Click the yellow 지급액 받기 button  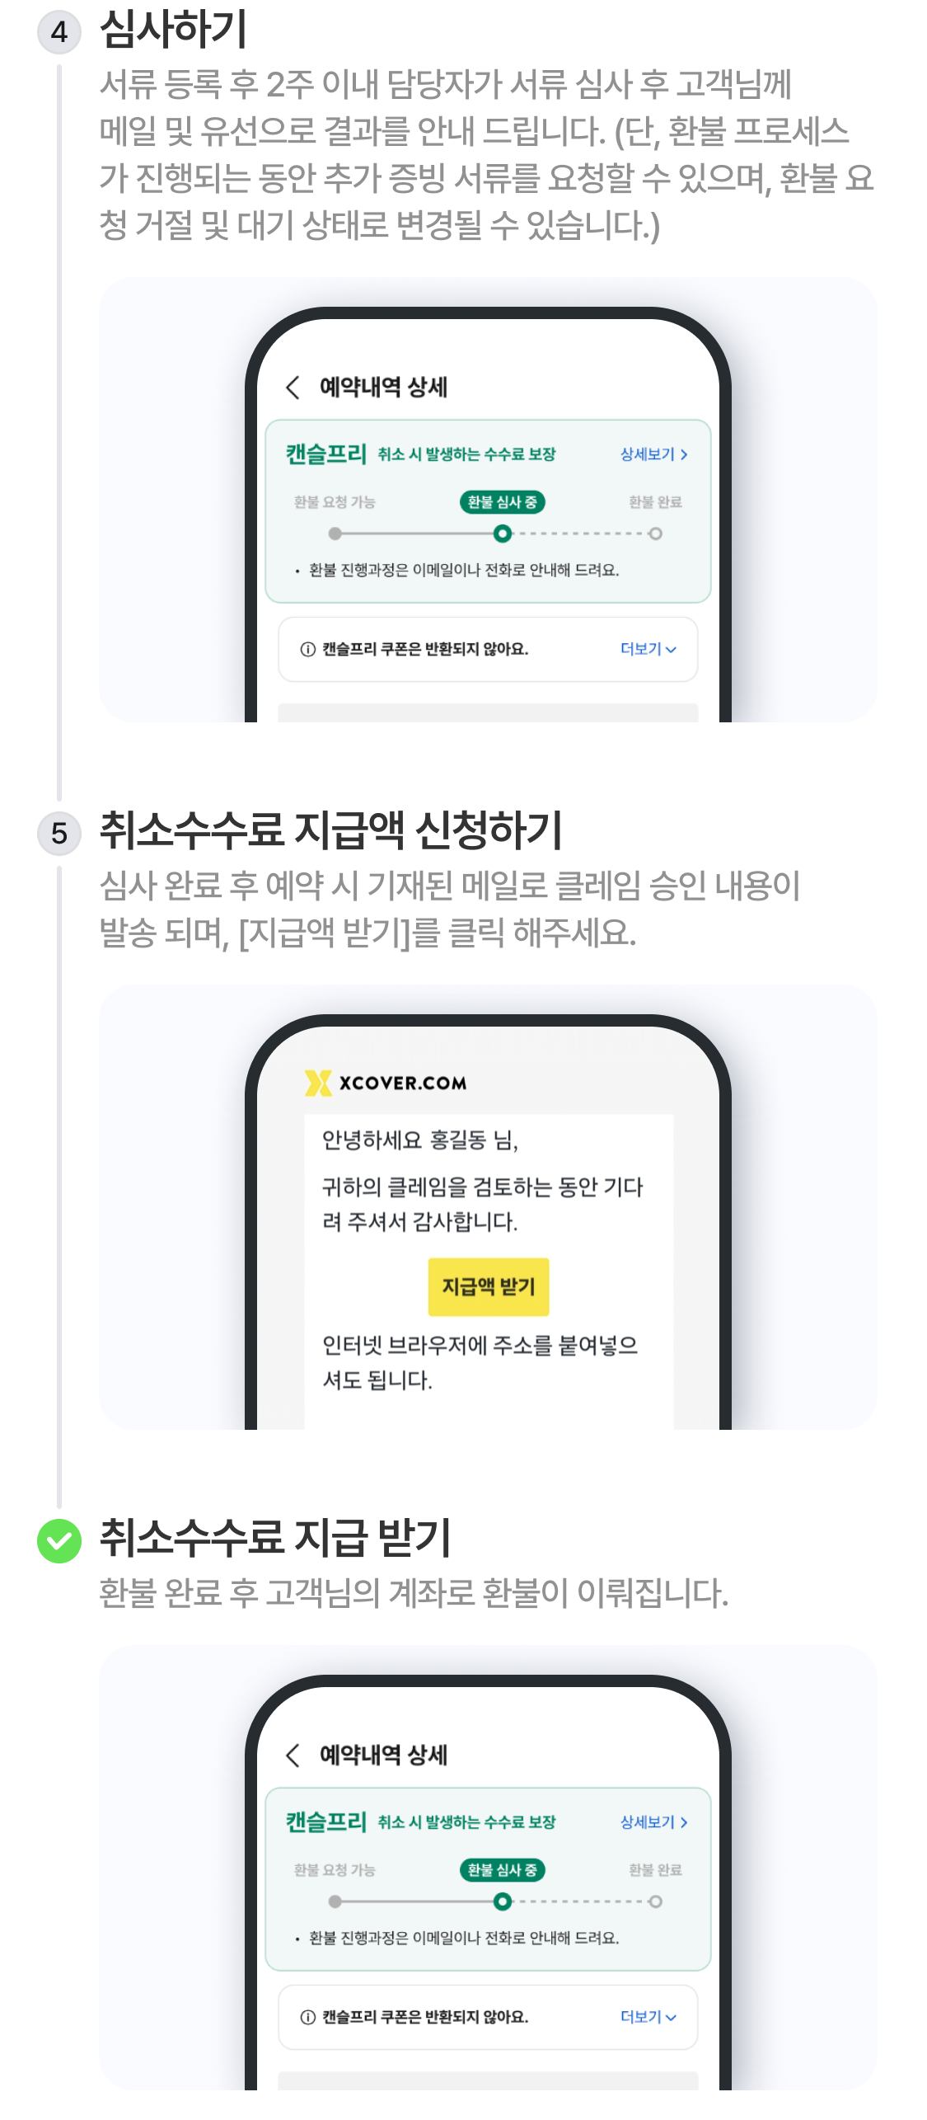(489, 1286)
